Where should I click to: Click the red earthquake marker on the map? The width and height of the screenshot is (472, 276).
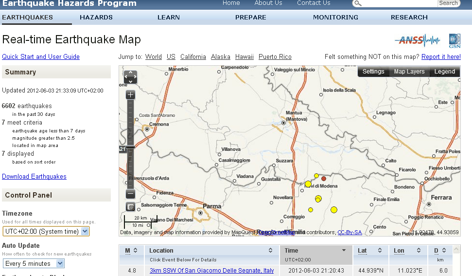coord(324,179)
